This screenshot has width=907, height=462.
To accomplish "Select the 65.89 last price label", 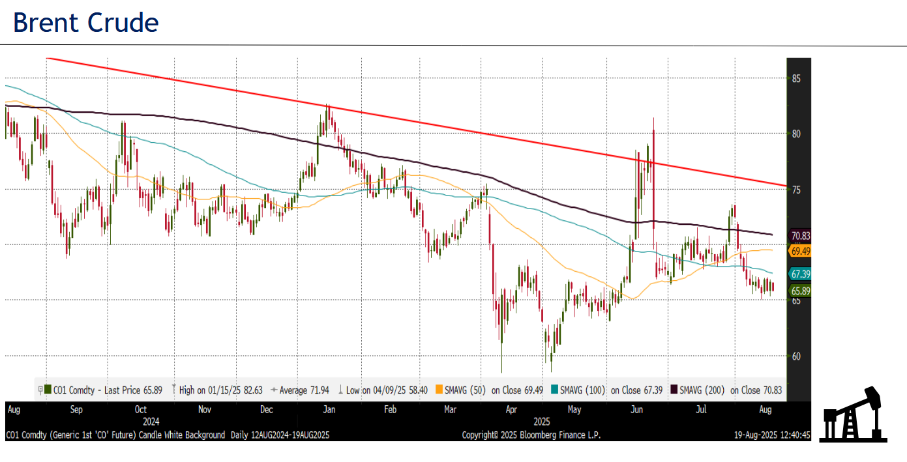I will click(x=800, y=291).
